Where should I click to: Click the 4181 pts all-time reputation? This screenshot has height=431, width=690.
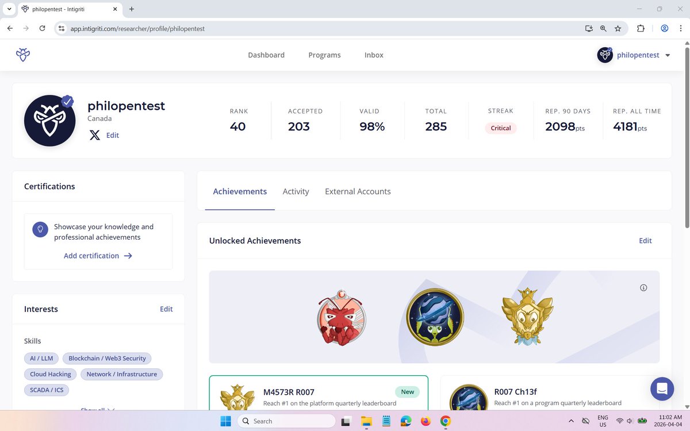(630, 126)
